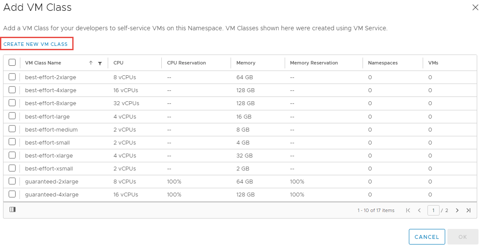485x251 pixels.
Task: Select the best-effort-2xlarge checkbox
Action: point(12,77)
